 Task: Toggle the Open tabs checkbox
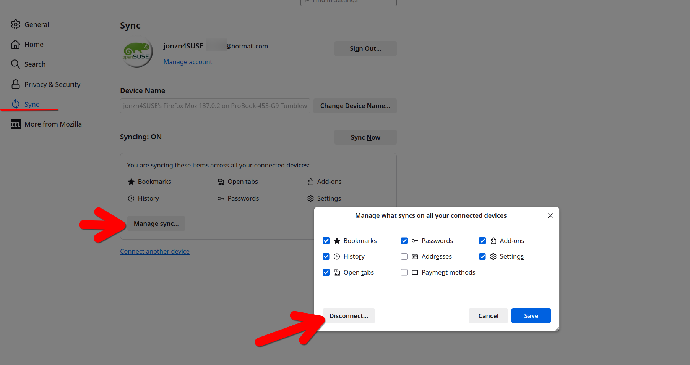pyautogui.click(x=326, y=272)
